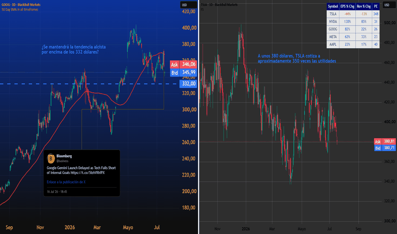Click the TSLA Bid price label 380,71
The width and height of the screenshot is (397, 234).
(x=385, y=148)
